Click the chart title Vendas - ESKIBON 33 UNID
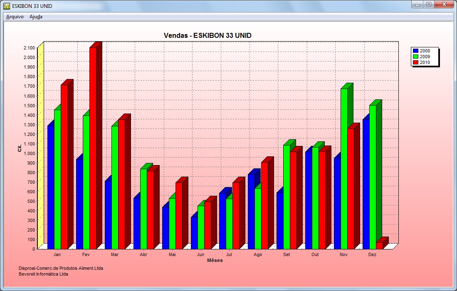This screenshot has height=291, width=457. 208,35
